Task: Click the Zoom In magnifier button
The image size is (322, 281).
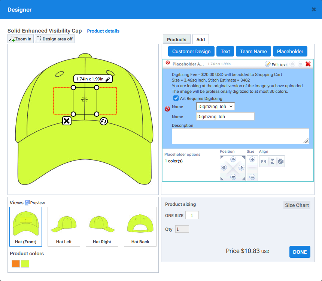Action: pos(21,39)
